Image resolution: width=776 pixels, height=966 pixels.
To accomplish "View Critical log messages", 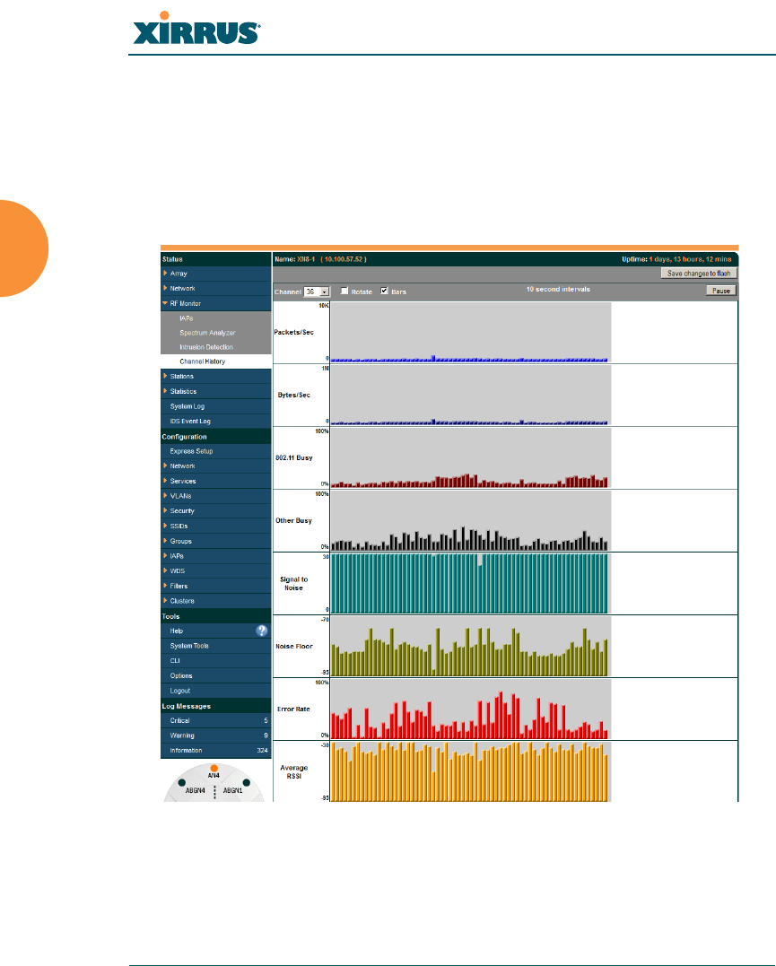I will tap(215, 721).
